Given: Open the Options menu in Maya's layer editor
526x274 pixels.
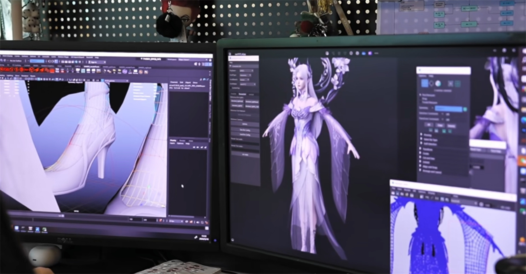Looking at the screenshot, I should coord(180,144).
